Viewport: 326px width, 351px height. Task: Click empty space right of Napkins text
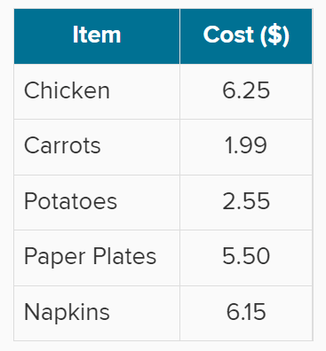tap(145, 313)
